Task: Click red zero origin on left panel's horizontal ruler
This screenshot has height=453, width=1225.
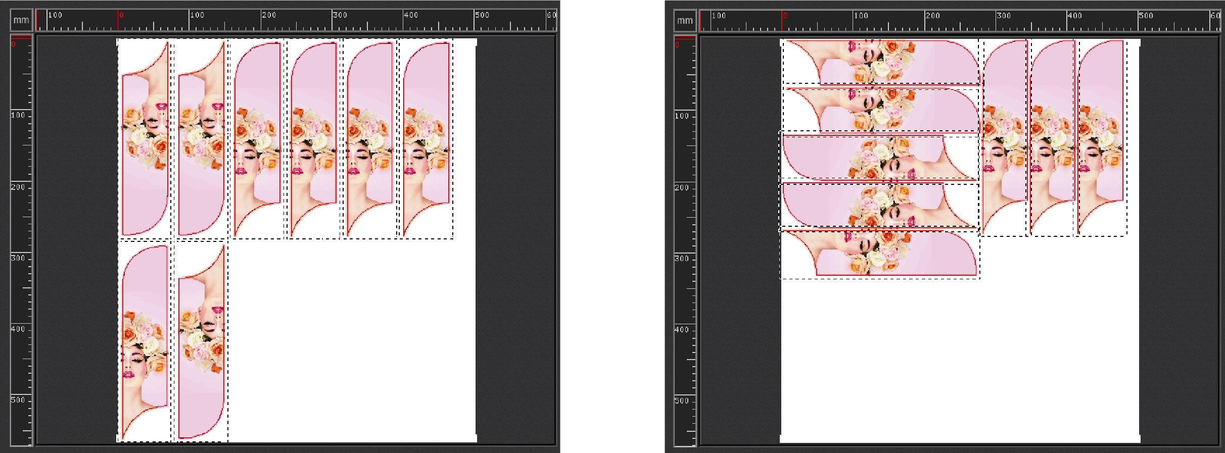Action: [x=121, y=15]
